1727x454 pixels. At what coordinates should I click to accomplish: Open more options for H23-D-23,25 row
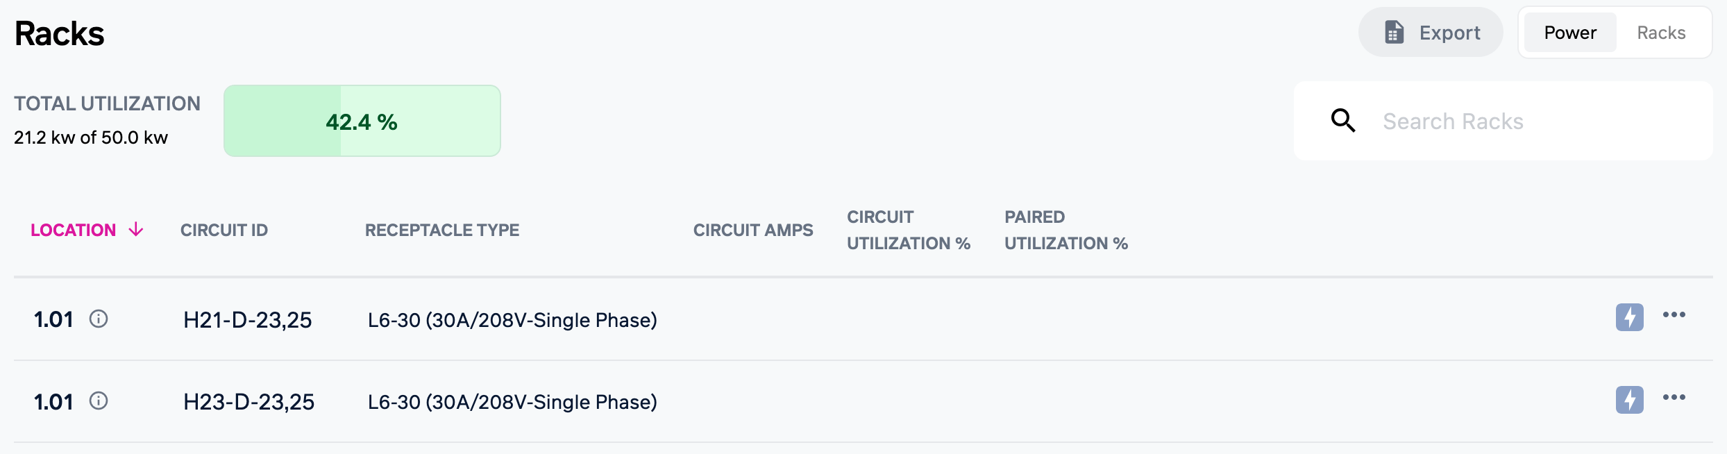coord(1674,398)
